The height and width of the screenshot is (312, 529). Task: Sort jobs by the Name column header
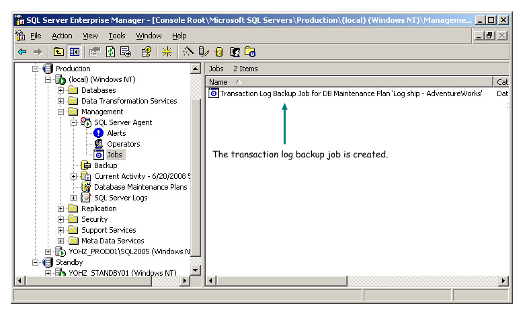(x=350, y=82)
